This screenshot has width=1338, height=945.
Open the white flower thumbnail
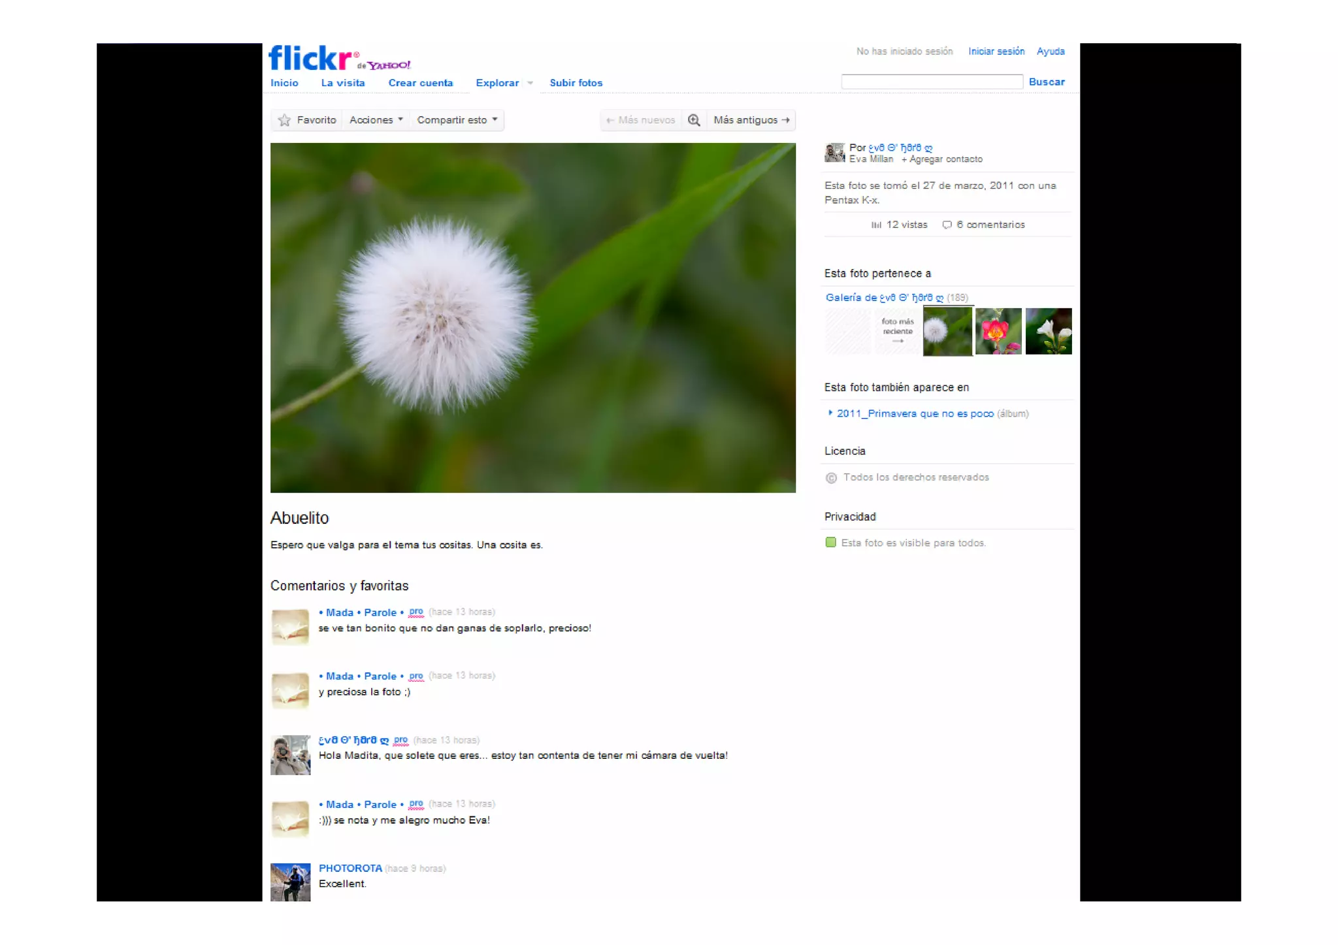tap(1049, 332)
